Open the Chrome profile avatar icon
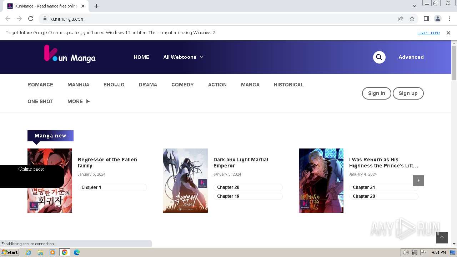 [x=437, y=19]
